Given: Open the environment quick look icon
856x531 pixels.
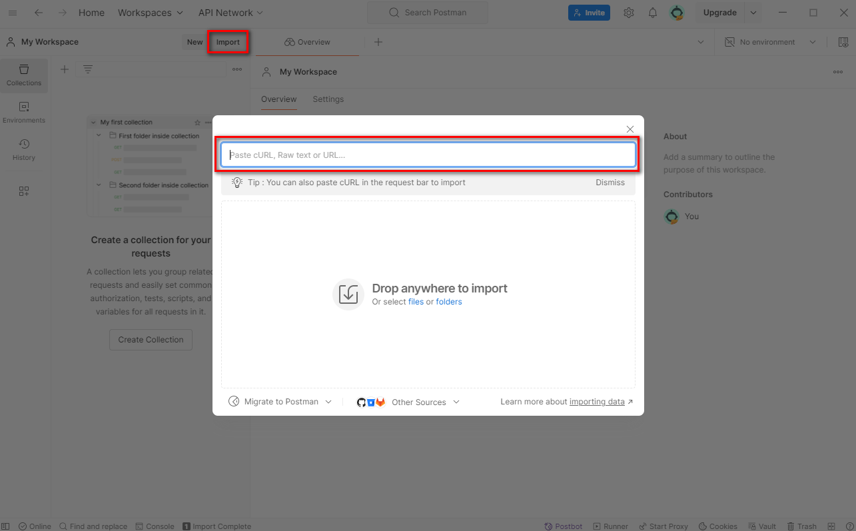Looking at the screenshot, I should pyautogui.click(x=843, y=42).
